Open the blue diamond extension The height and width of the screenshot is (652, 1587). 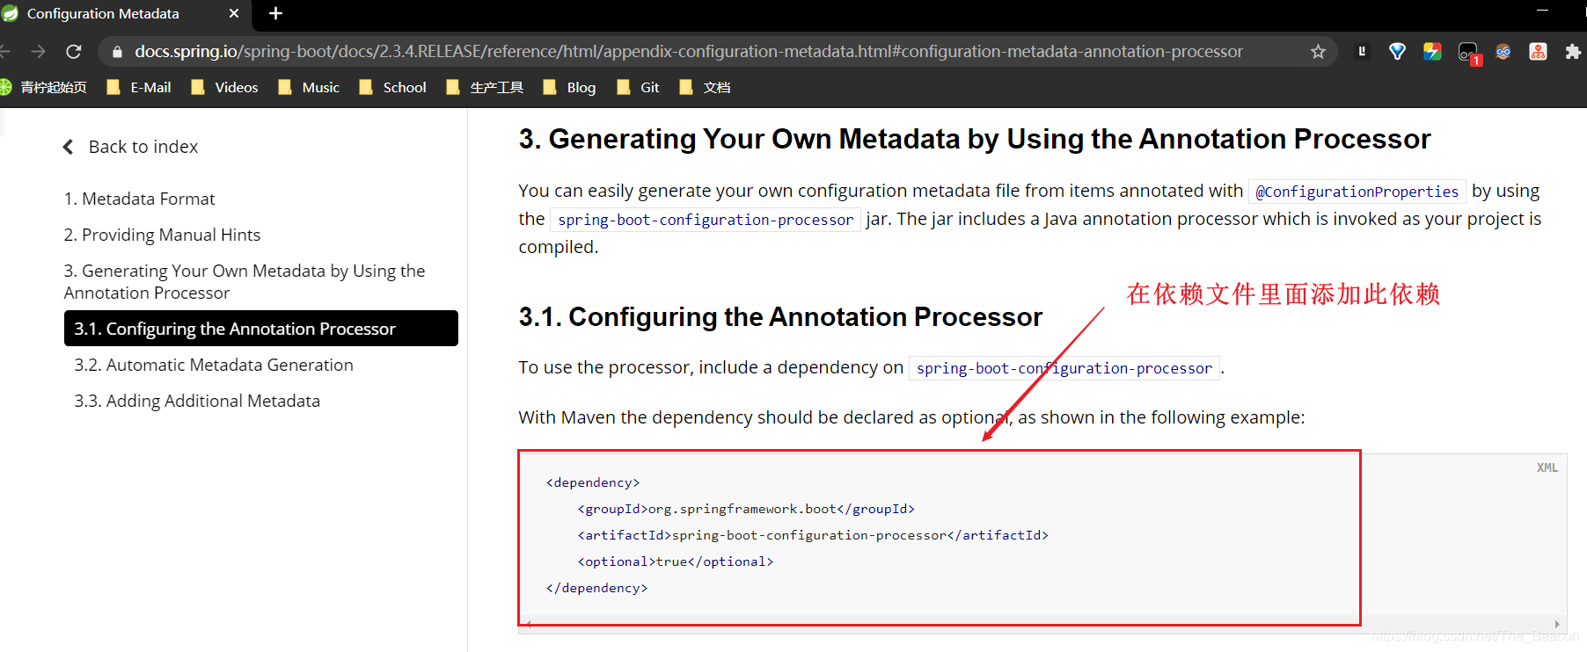(x=1397, y=51)
